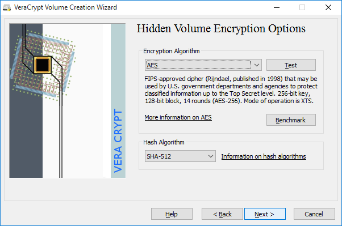
Task: Open More information on AES link
Action: 178,117
